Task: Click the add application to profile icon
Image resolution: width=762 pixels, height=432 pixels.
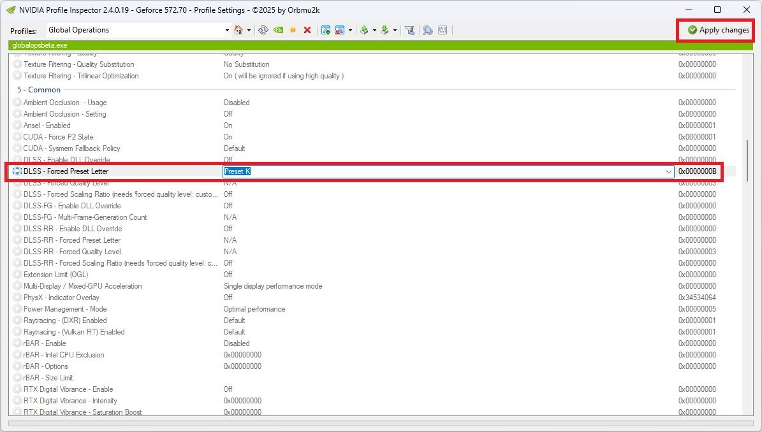Action: tap(326, 30)
